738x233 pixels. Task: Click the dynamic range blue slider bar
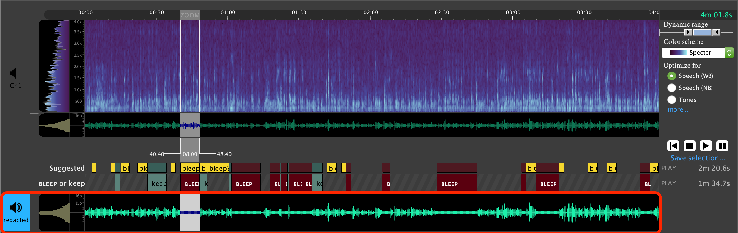click(x=702, y=32)
